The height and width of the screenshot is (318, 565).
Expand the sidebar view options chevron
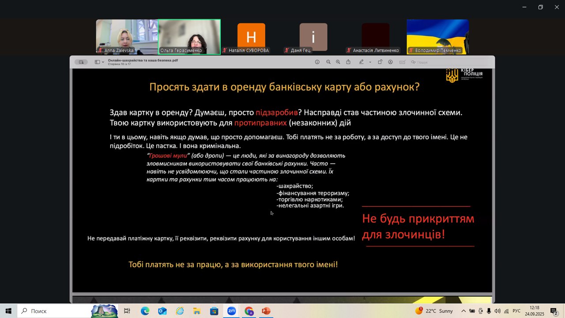tap(103, 62)
